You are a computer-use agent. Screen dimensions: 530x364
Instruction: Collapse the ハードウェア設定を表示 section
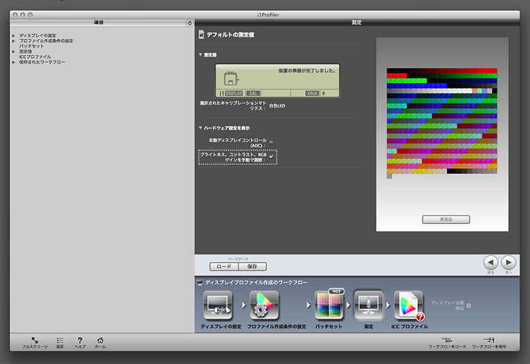point(200,128)
